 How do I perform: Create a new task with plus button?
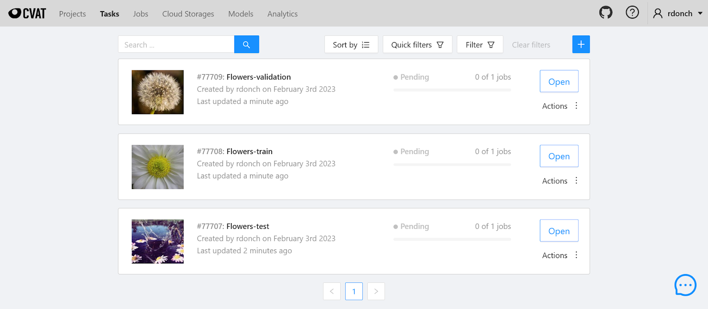[x=581, y=44]
